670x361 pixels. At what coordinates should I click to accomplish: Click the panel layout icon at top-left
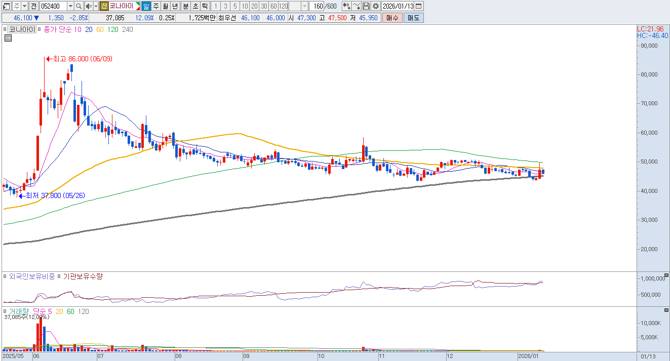[7, 6]
